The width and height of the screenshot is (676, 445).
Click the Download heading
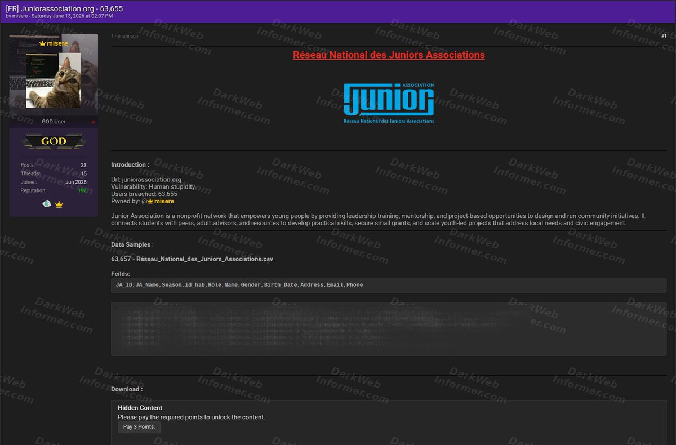(127, 389)
